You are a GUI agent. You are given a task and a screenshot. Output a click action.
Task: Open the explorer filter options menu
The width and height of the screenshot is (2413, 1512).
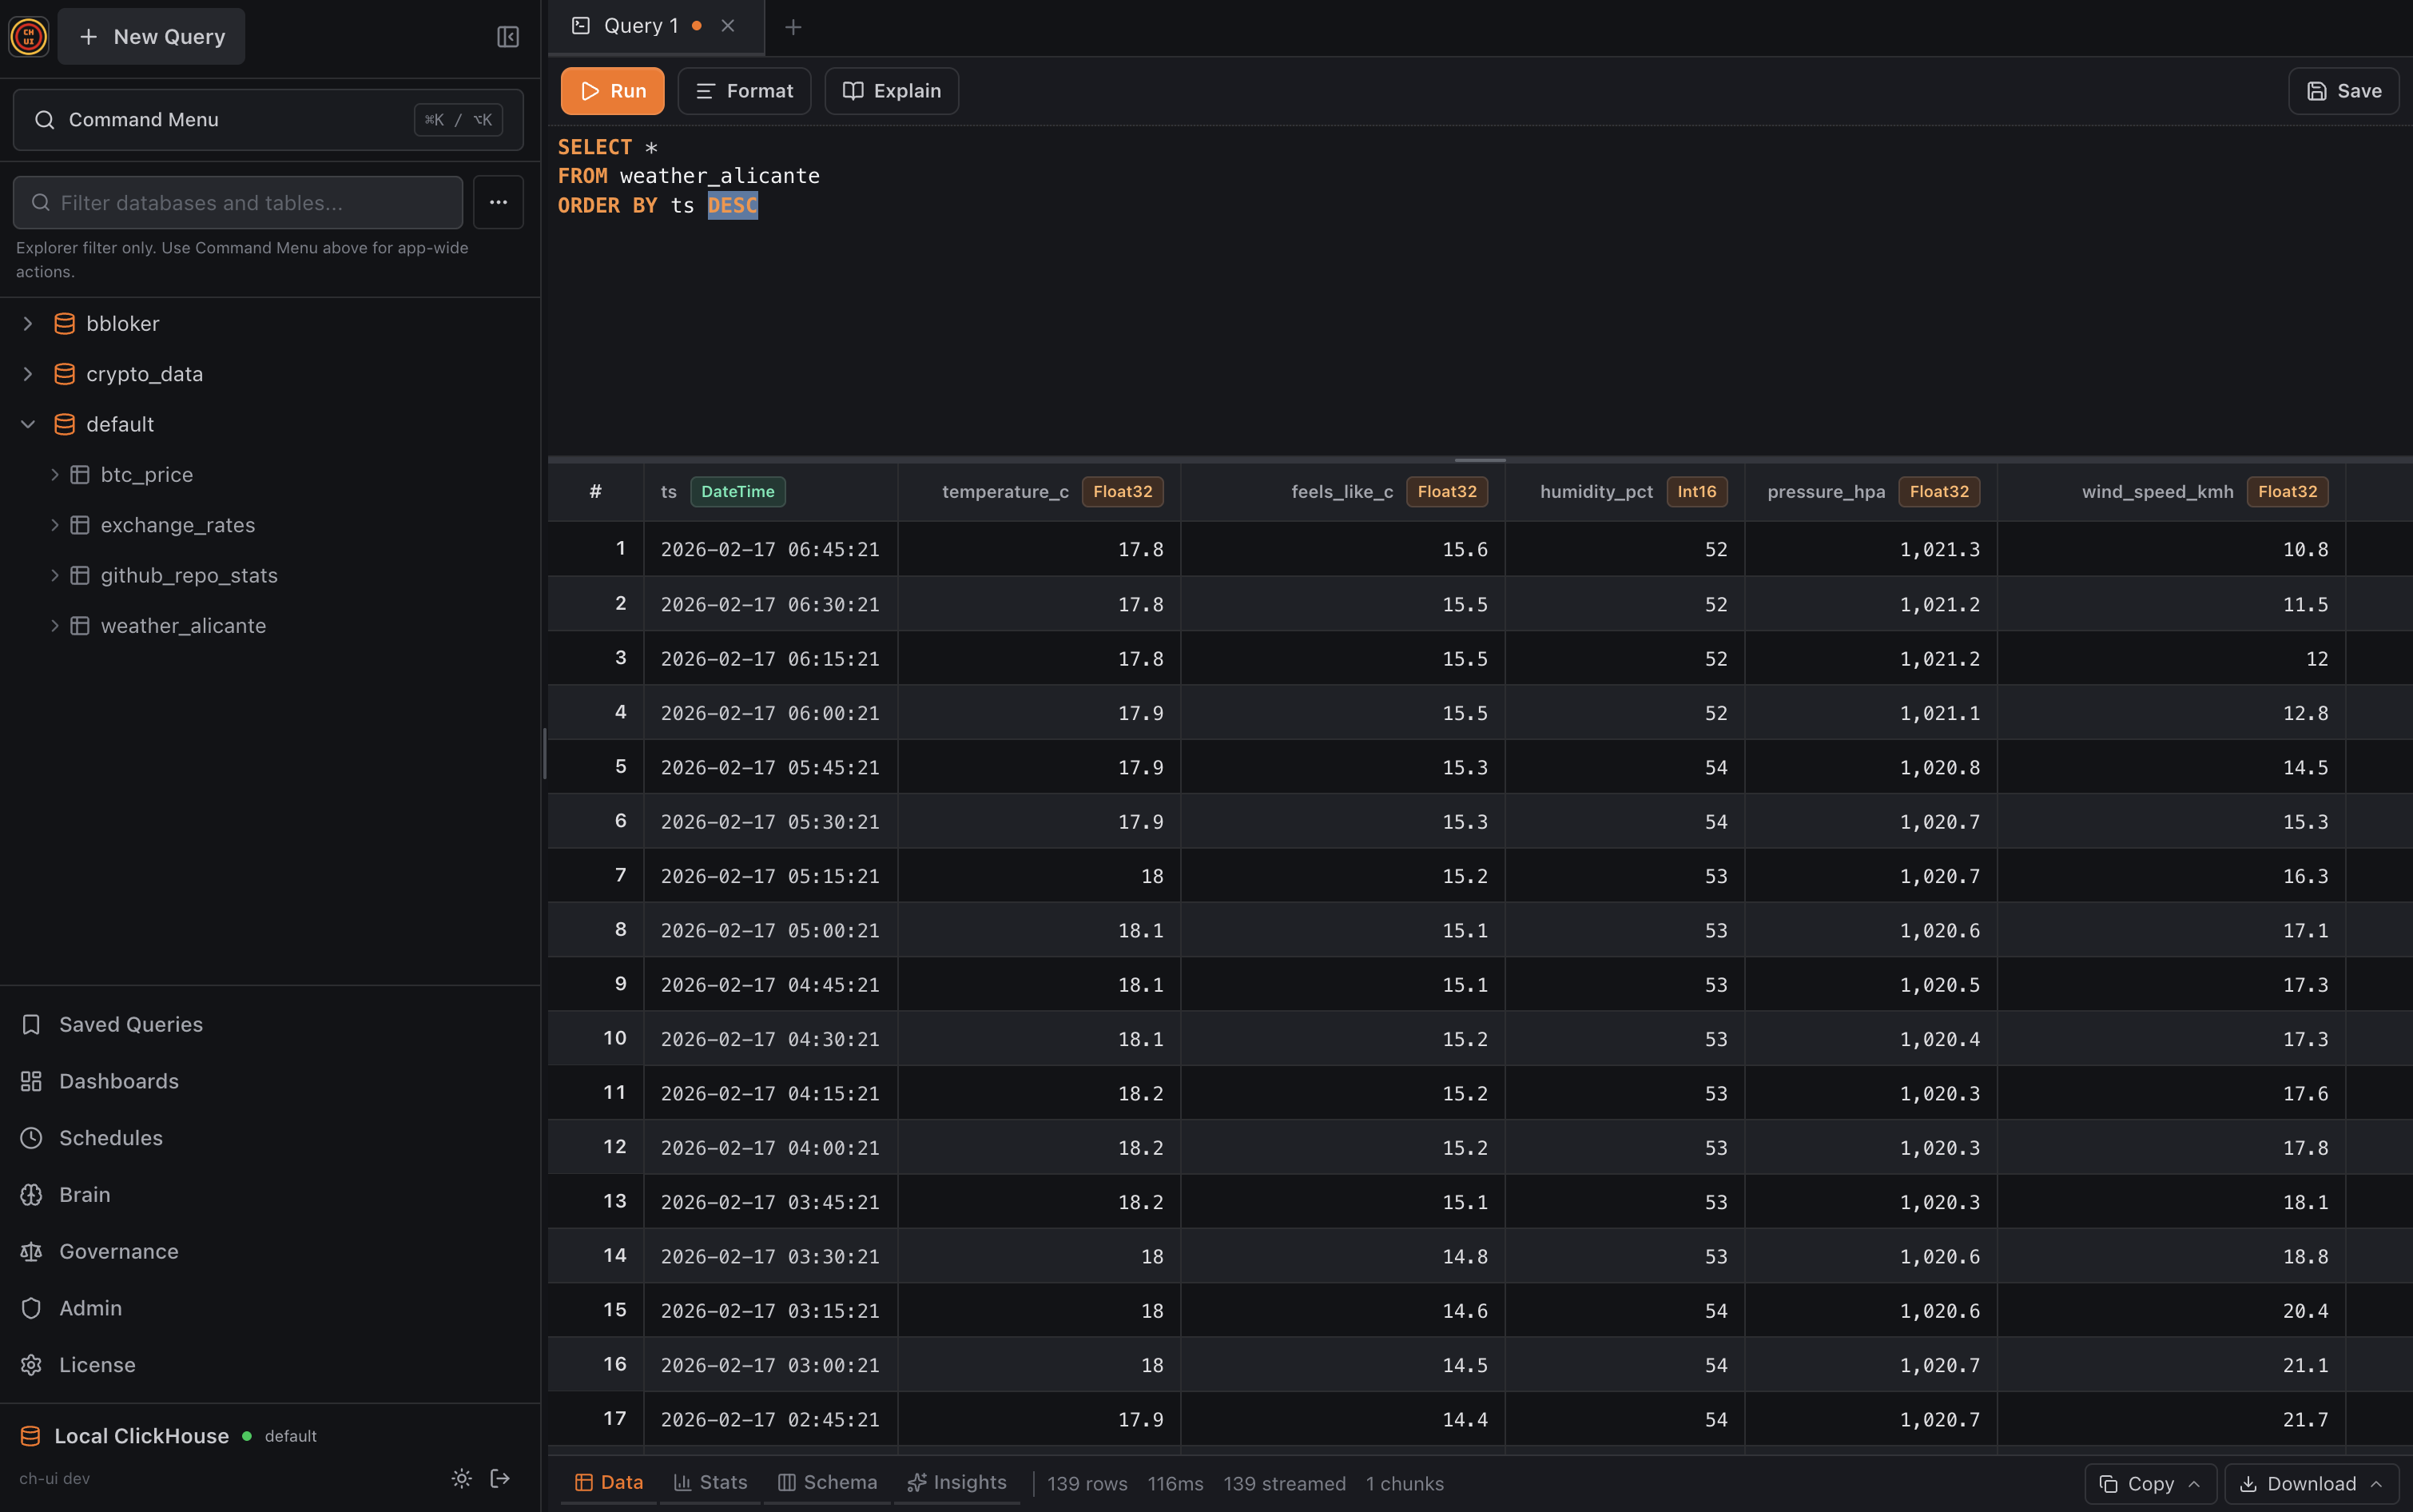coord(497,202)
